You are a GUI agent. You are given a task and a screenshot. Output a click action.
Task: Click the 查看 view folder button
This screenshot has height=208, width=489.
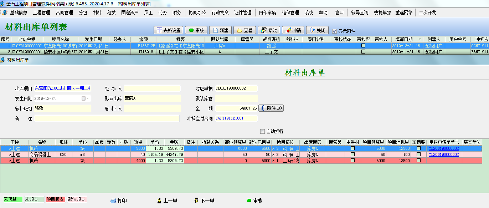[x=244, y=31]
